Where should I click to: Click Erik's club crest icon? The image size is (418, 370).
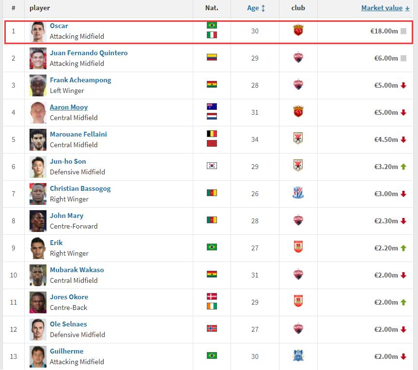click(298, 248)
